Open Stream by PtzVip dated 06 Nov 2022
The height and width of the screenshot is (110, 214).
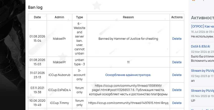click(x=202, y=91)
